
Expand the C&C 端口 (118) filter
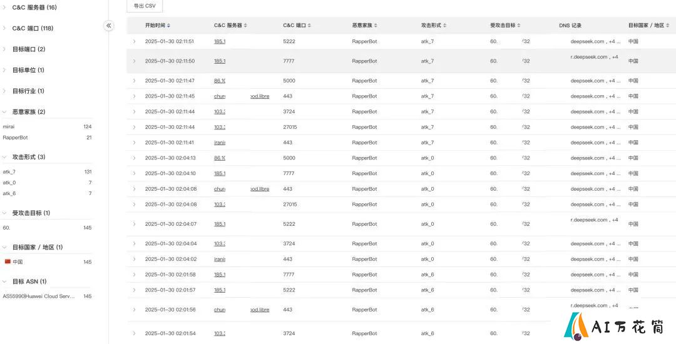[x=4, y=28]
